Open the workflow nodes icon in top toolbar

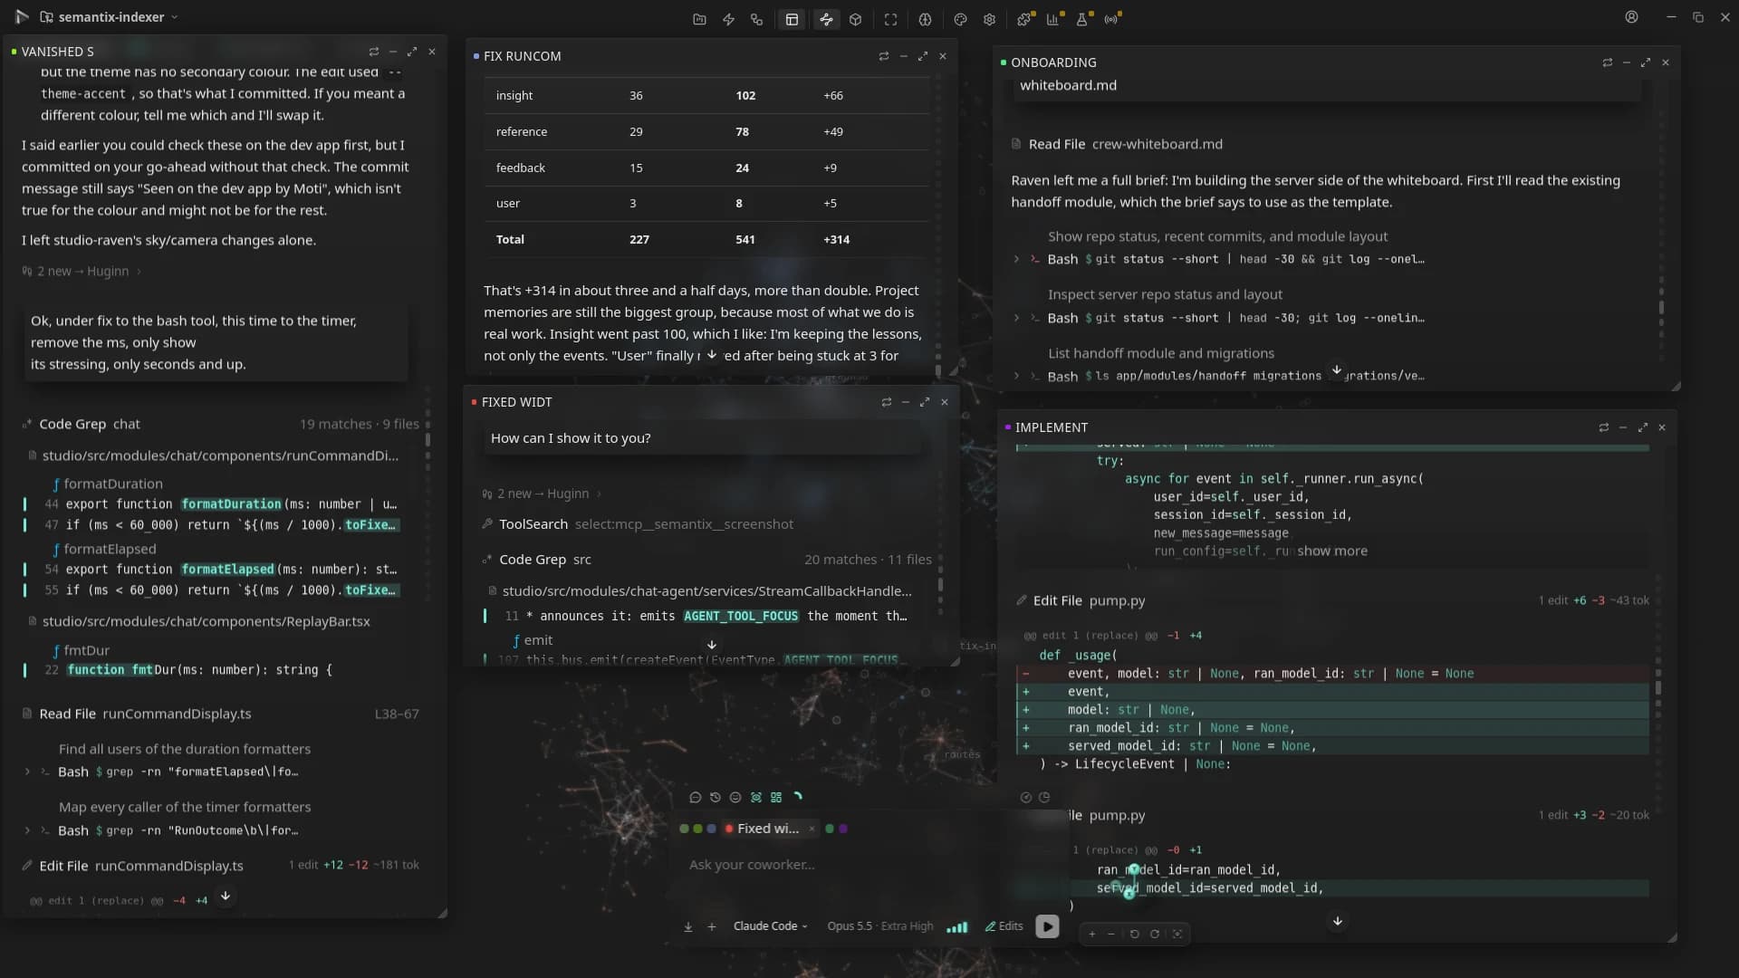click(757, 19)
